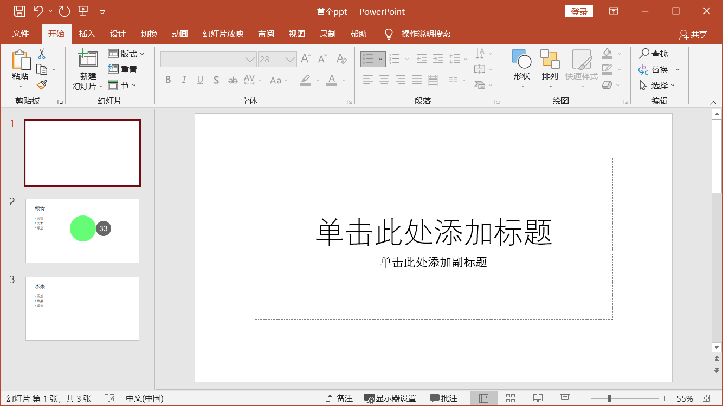
Task: Click the 登录 sign in button
Action: pyautogui.click(x=579, y=11)
